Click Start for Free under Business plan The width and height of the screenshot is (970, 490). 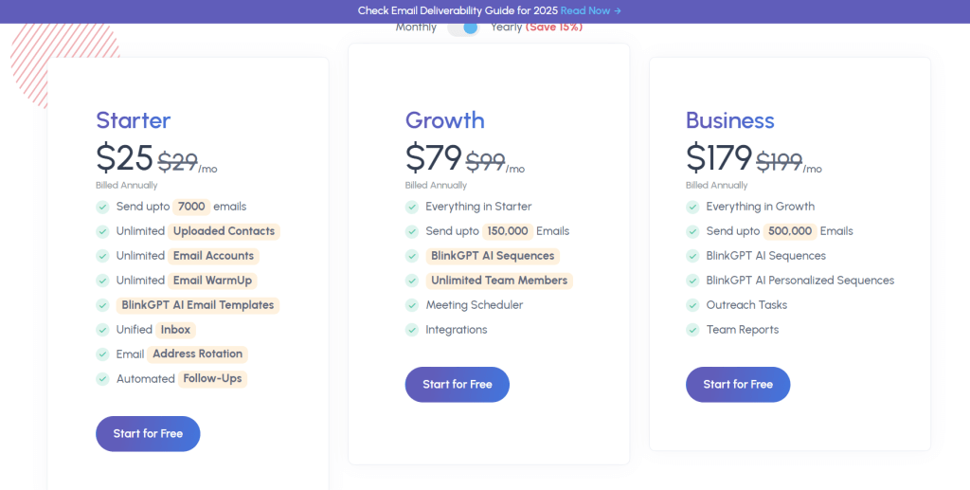coord(738,384)
